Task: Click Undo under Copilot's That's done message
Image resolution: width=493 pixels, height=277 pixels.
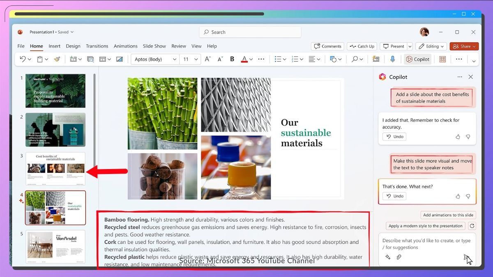Action: [x=394, y=196]
